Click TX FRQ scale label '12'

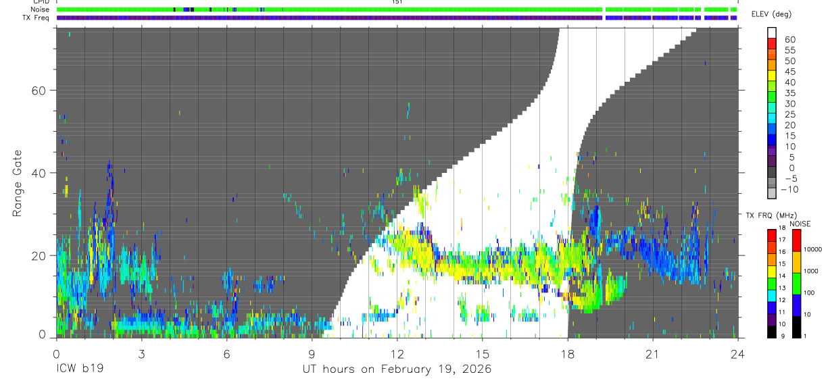[782, 300]
